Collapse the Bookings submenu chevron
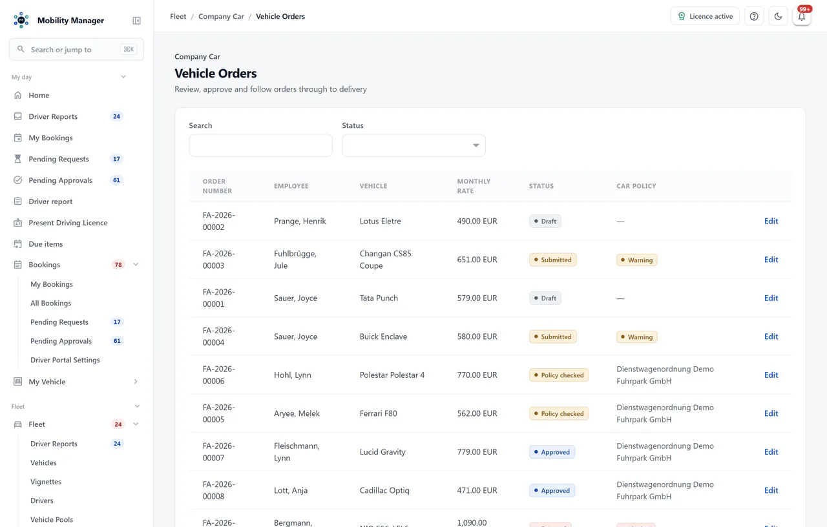Viewport: 827px width, 527px height. point(136,265)
